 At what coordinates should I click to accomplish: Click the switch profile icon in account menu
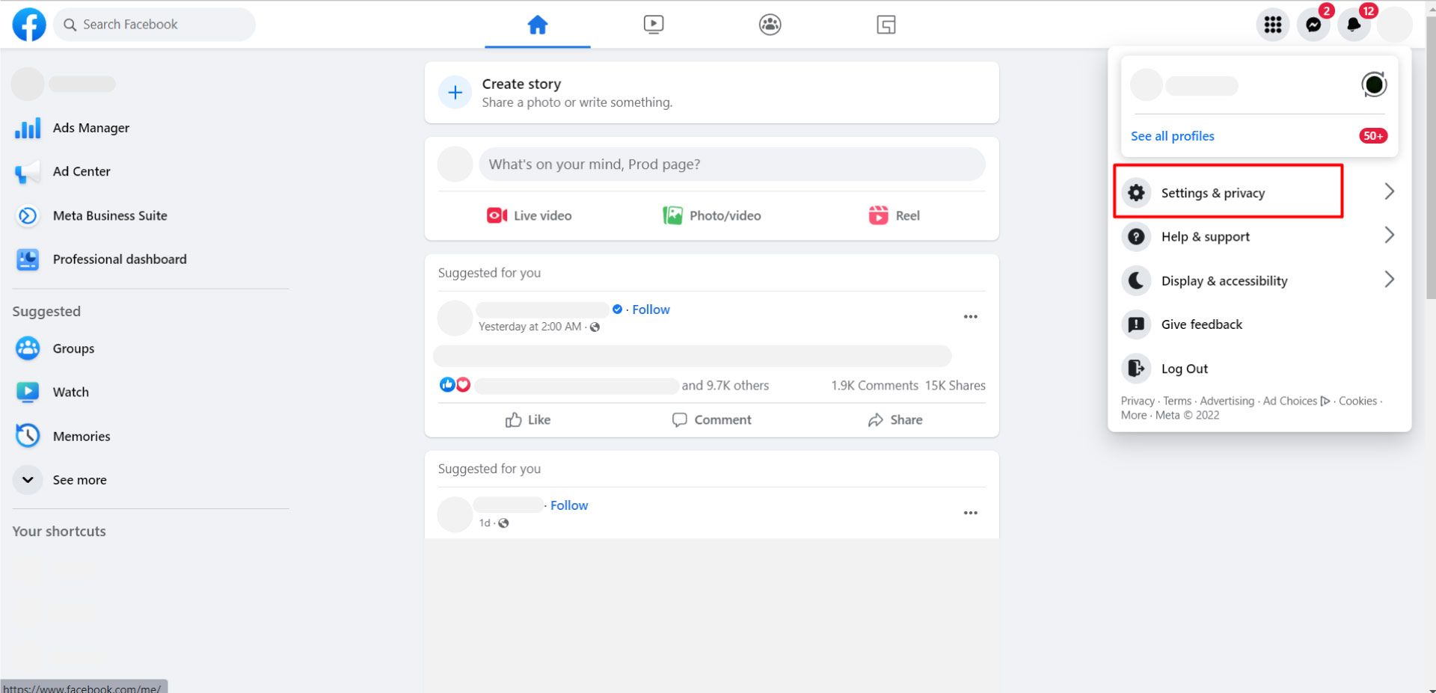[1374, 84]
